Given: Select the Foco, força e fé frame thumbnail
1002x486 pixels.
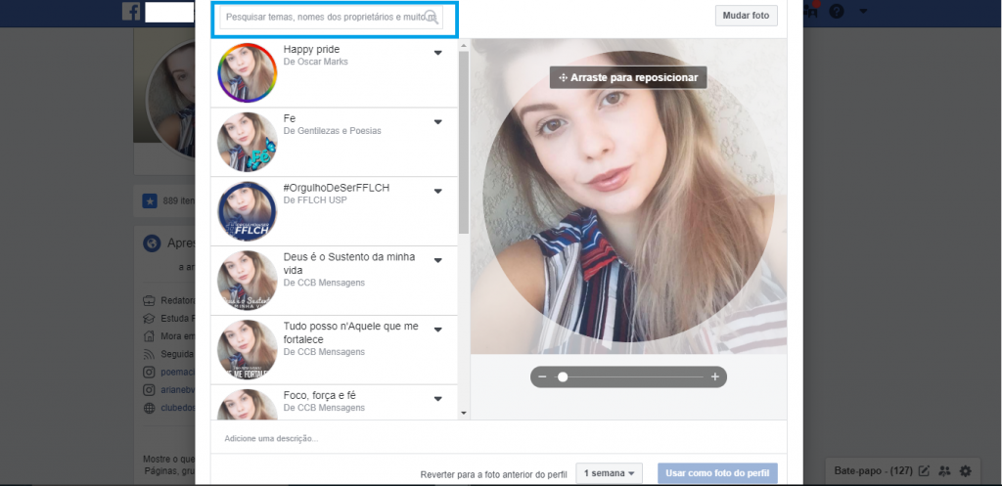Looking at the screenshot, I should tap(248, 404).
